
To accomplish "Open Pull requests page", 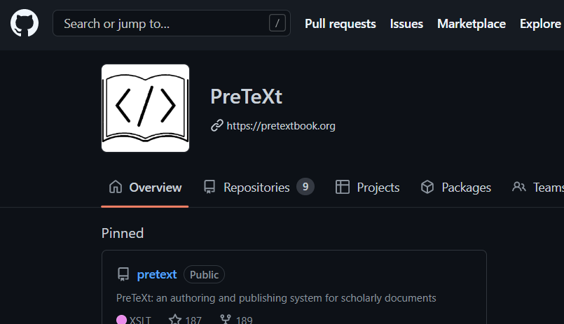I will tap(341, 24).
